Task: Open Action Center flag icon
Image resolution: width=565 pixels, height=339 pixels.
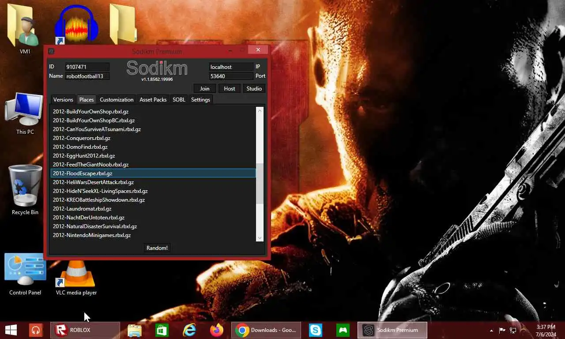Action: click(x=502, y=330)
